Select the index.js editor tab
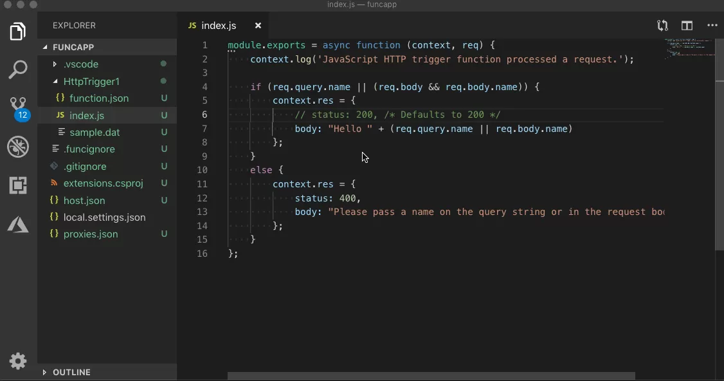This screenshot has width=724, height=381. pyautogui.click(x=219, y=26)
